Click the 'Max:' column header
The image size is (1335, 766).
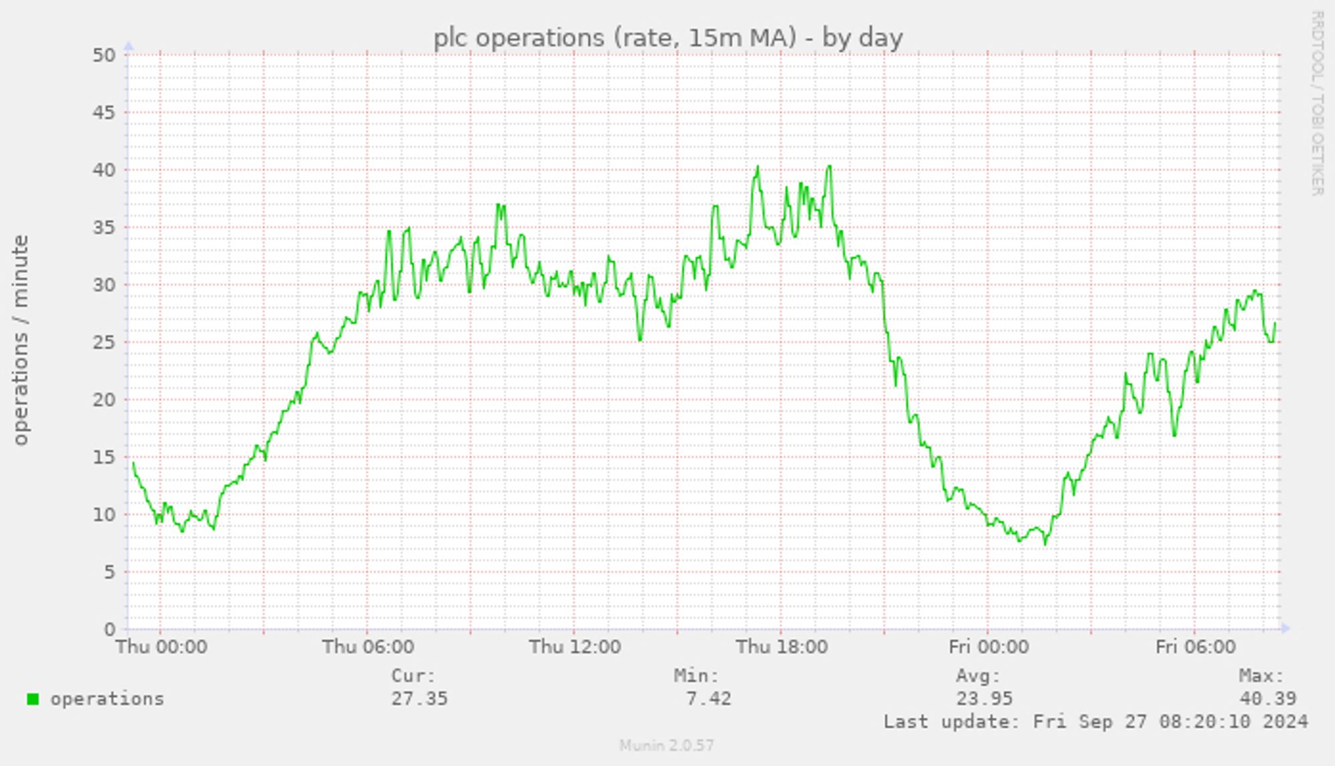pyautogui.click(x=1262, y=676)
